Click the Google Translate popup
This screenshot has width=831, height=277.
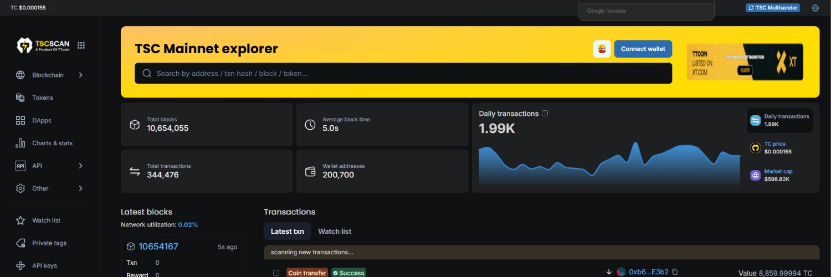pyautogui.click(x=646, y=11)
